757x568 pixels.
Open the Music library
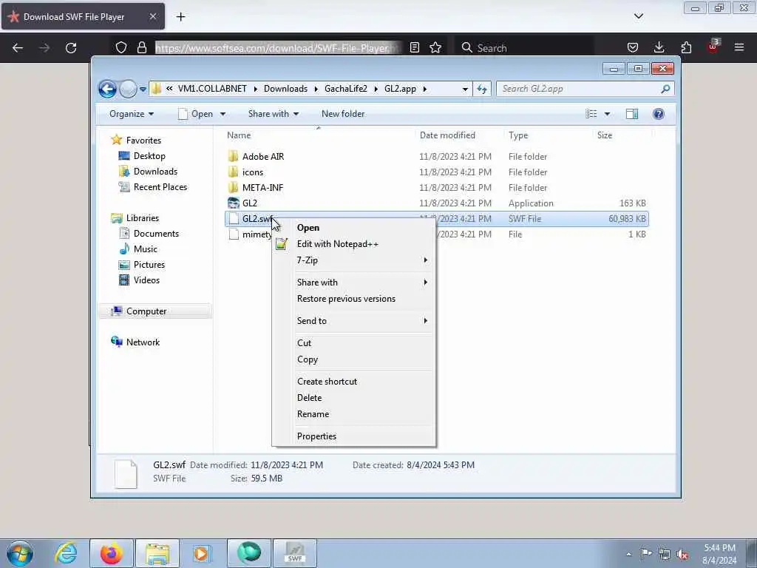pyautogui.click(x=146, y=249)
